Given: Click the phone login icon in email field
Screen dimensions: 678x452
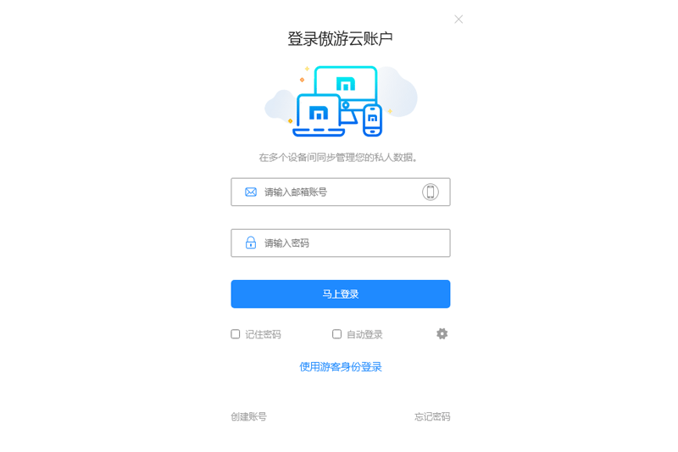Looking at the screenshot, I should click(x=431, y=192).
